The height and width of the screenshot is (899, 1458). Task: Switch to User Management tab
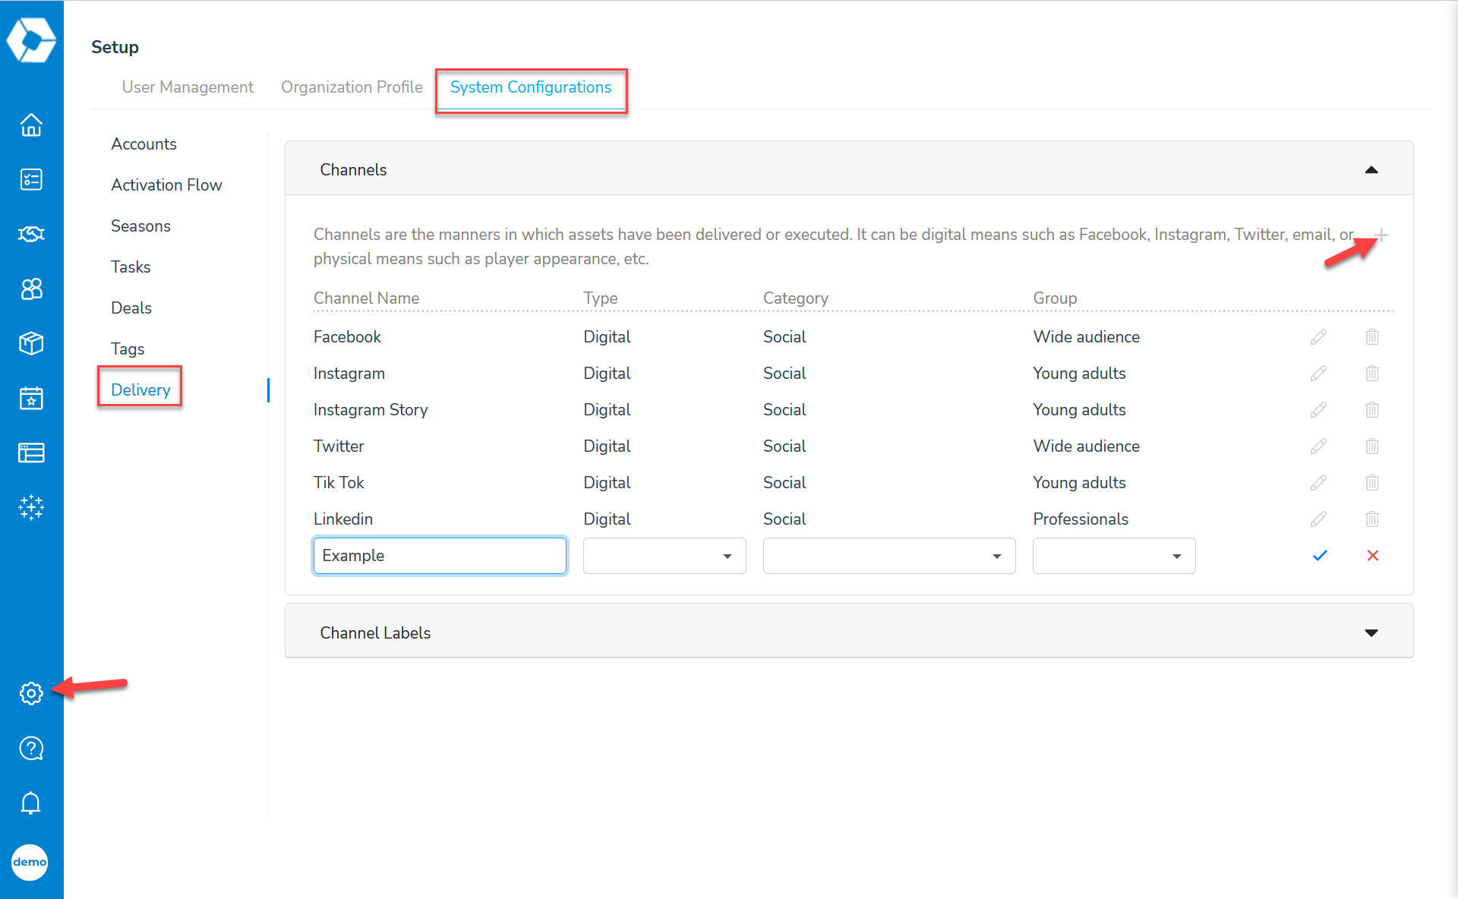coord(188,87)
